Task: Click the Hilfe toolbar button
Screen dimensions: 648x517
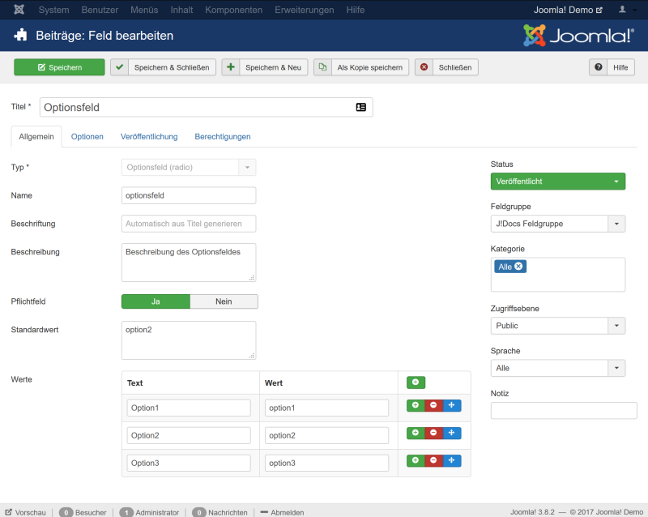Action: click(612, 67)
